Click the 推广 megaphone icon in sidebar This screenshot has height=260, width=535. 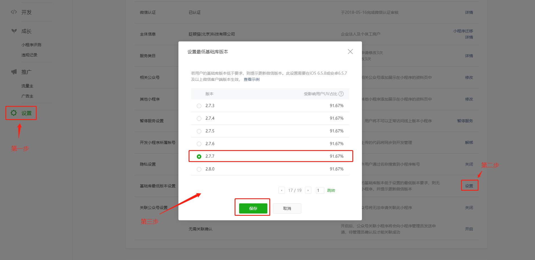(x=14, y=72)
